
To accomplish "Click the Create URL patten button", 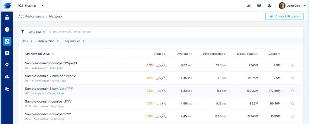I will click(x=284, y=17).
